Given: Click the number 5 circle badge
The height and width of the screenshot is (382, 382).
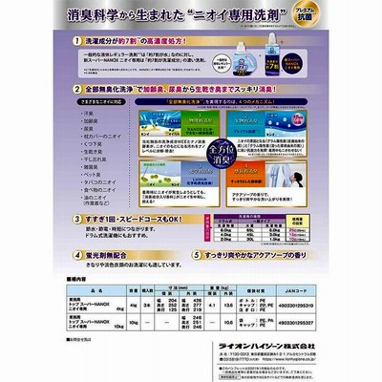Looking at the screenshot, I should coord(197,255).
